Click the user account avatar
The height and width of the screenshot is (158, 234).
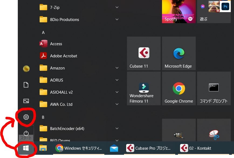26,69
